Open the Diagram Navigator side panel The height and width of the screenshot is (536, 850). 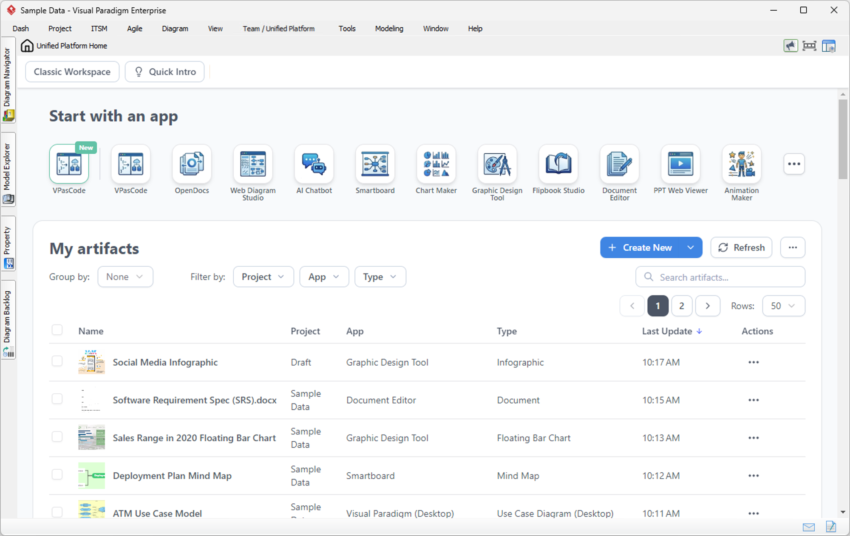8,81
